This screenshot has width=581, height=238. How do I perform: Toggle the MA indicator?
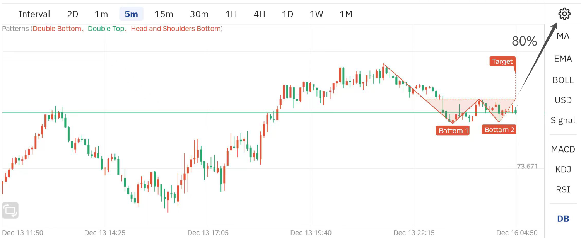(563, 36)
